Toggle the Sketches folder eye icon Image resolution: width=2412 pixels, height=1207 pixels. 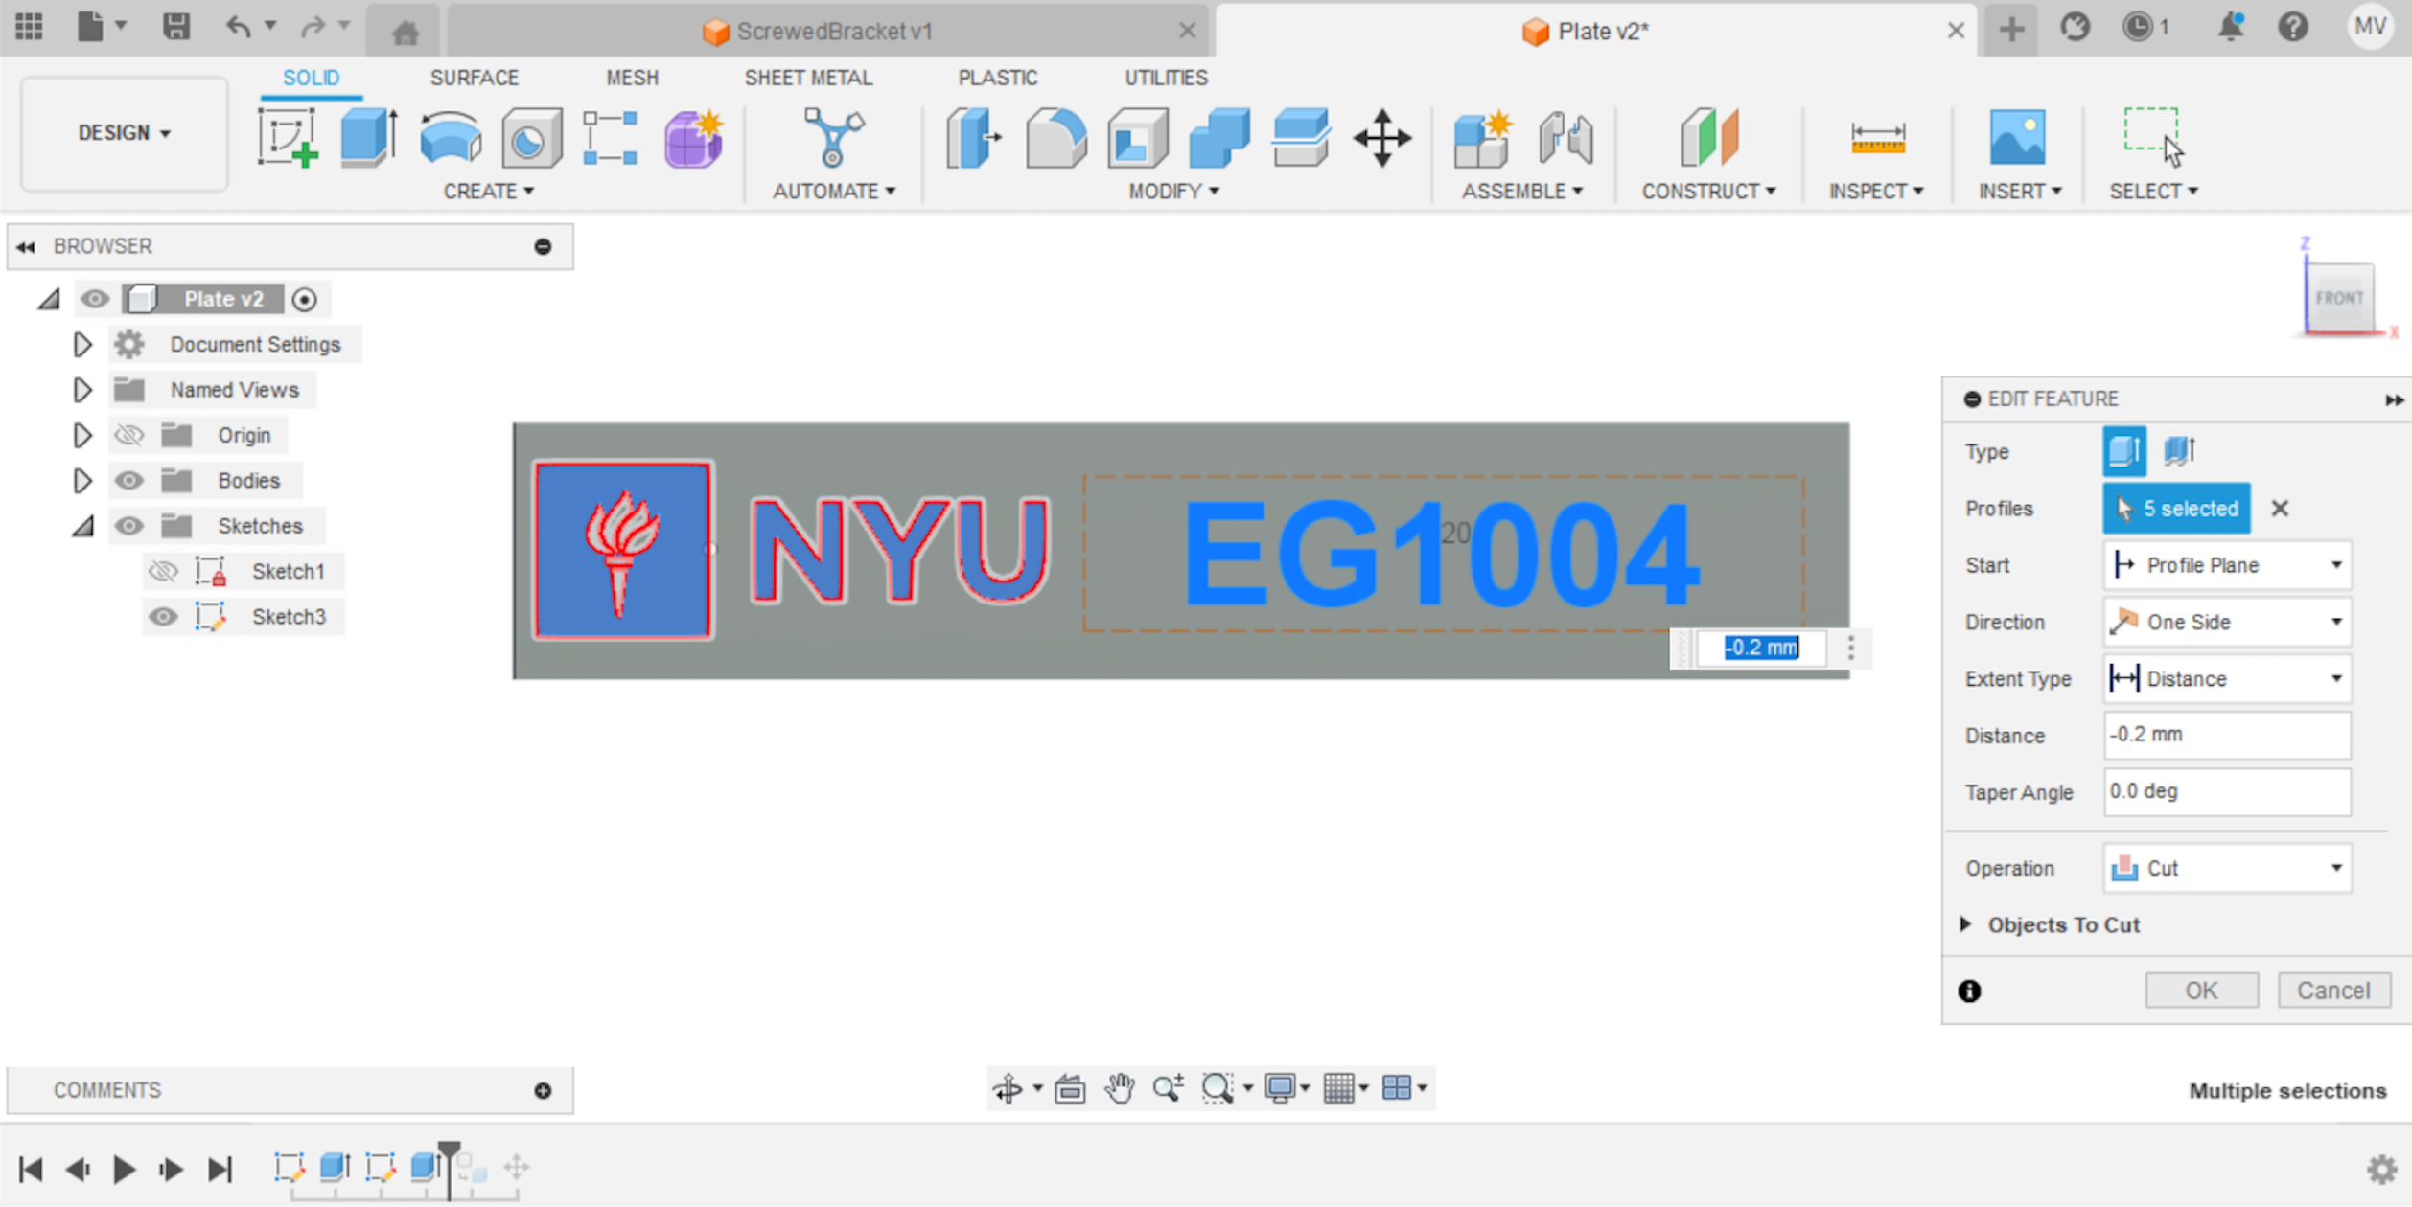(x=128, y=526)
